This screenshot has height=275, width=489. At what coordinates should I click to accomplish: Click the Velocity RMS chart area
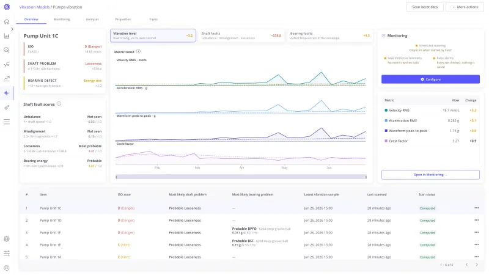pyautogui.click(x=240, y=74)
